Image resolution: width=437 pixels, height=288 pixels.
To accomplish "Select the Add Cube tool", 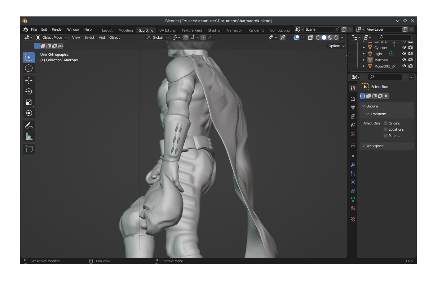I will click(29, 149).
